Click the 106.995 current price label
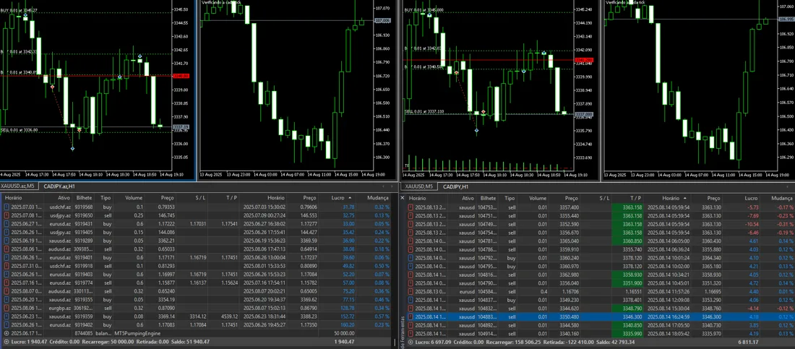This screenshot has height=349, width=795. (x=786, y=20)
